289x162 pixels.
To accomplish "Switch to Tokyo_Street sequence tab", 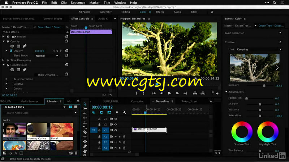I will (x=189, y=101).
